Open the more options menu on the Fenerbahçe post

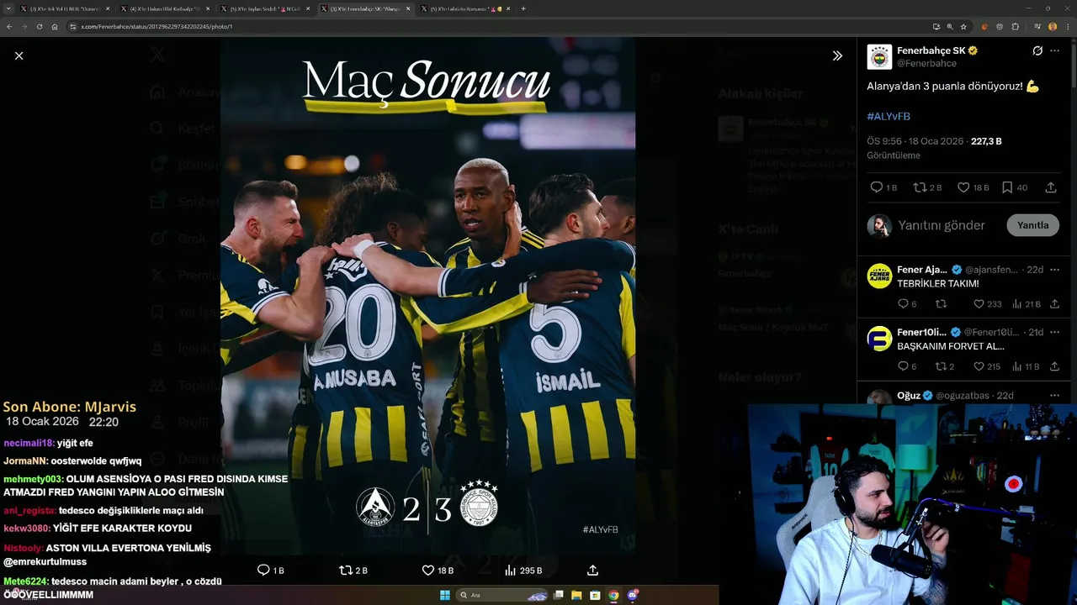tap(1054, 50)
